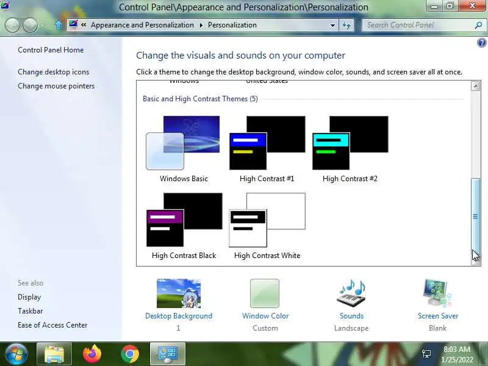Open Ease of Access Center
488x366 pixels.
tap(52, 325)
